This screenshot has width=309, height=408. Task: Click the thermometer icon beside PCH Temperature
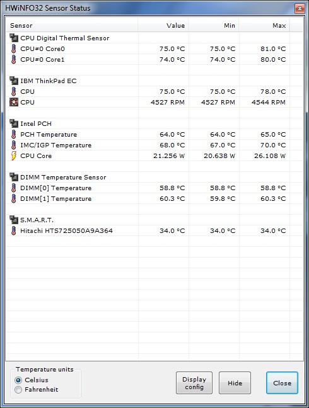tap(13, 134)
